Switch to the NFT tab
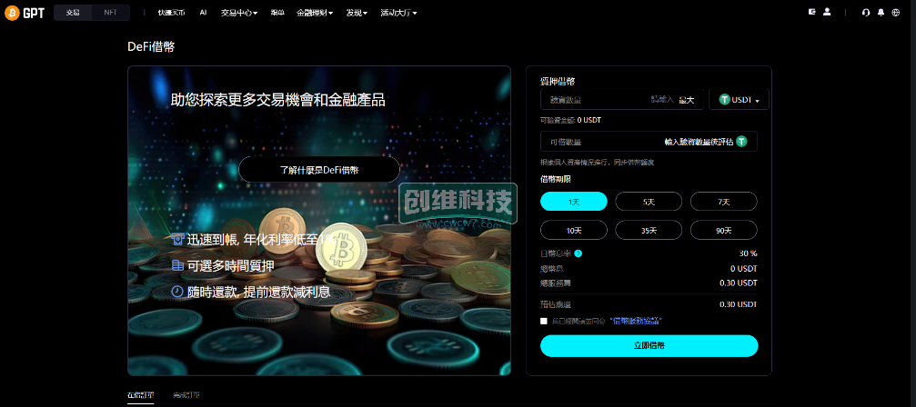Screen dimensions: 916x407 click(x=110, y=12)
